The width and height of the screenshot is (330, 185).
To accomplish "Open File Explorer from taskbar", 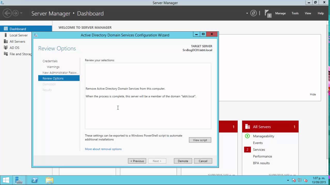I will coord(49,180).
